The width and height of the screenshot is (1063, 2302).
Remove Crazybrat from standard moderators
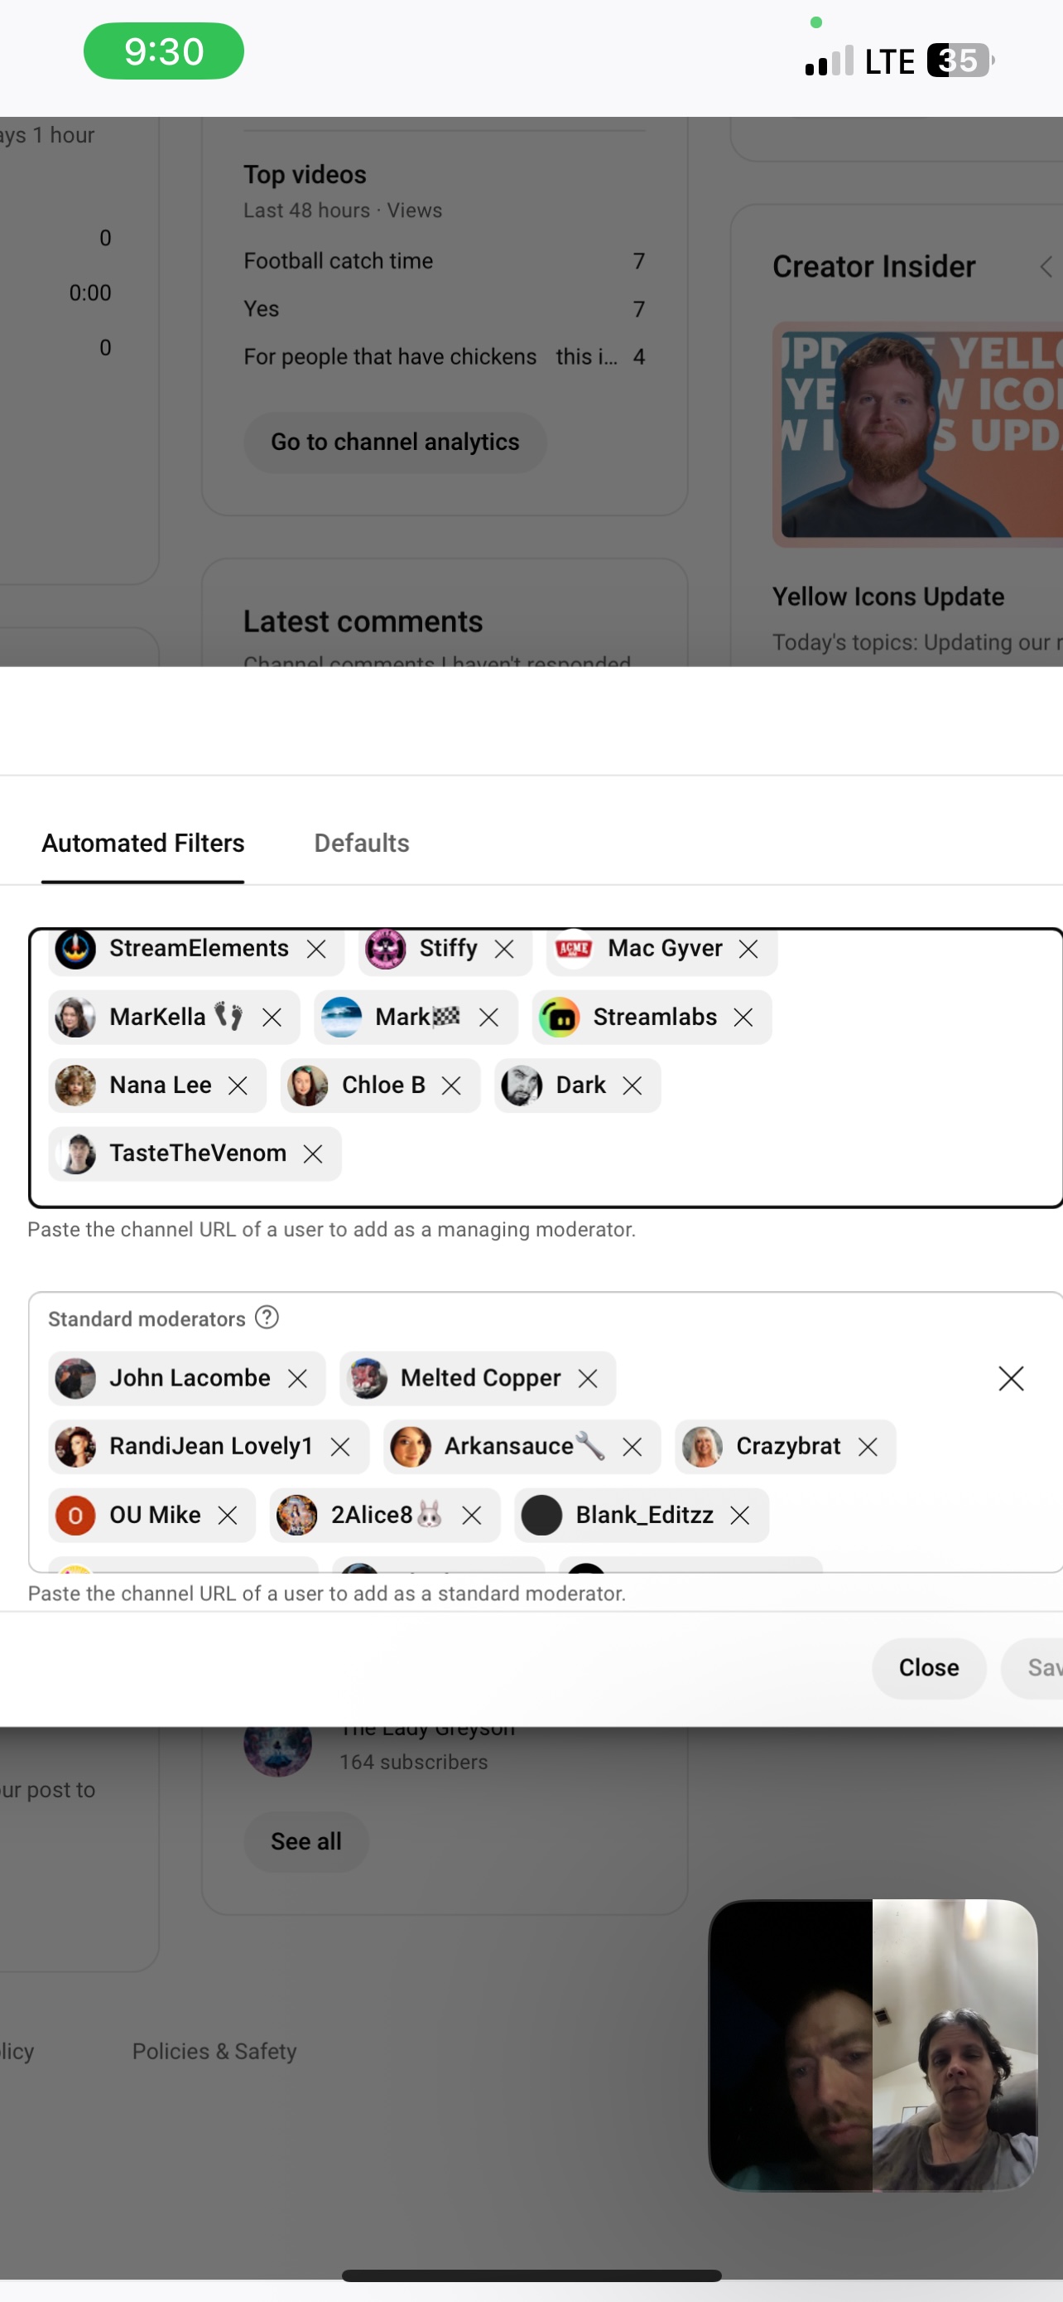[x=868, y=1447]
